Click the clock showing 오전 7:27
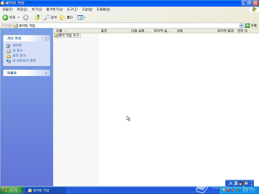 [249, 190]
